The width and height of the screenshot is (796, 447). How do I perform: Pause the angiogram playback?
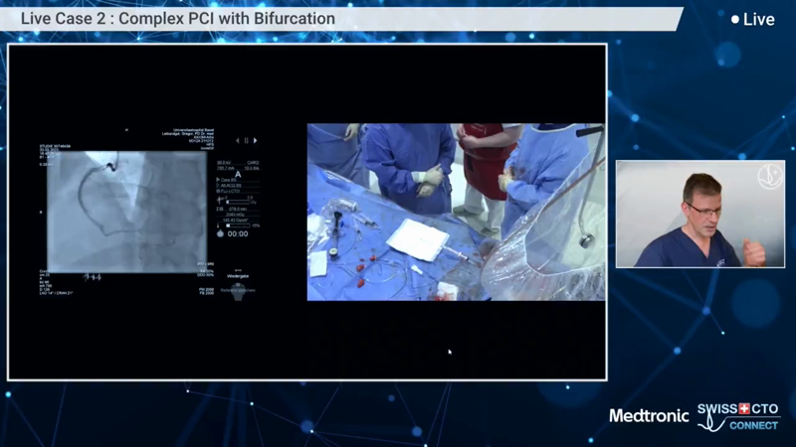246,141
